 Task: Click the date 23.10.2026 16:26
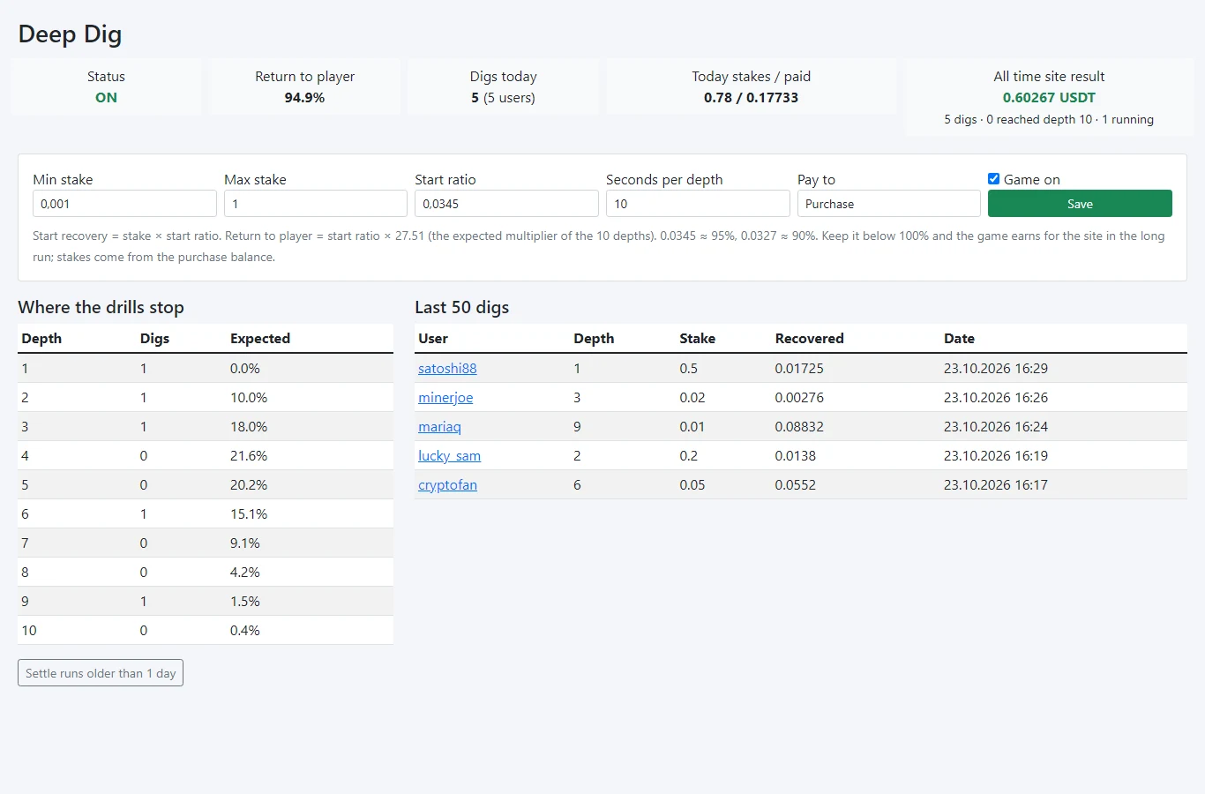(996, 397)
